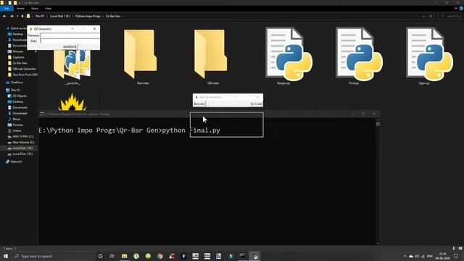This screenshot has width=464, height=261.
Task: Switch to large icons view in the status bar
Action: [460, 248]
